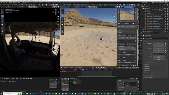Expand the Relations panel
169x95 pixels.
146,64
